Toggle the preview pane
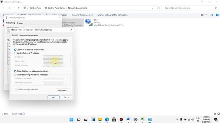Image resolution: width=220 pixels, height=123 pixels. [211, 15]
